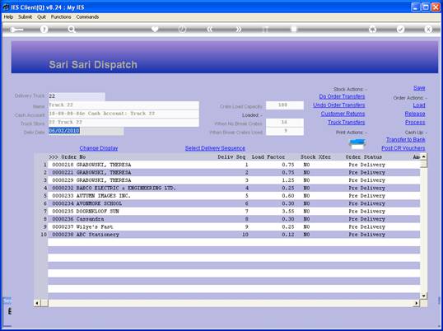The width and height of the screenshot is (443, 331).
Task: Click the Change Display link
Action: pos(99,148)
